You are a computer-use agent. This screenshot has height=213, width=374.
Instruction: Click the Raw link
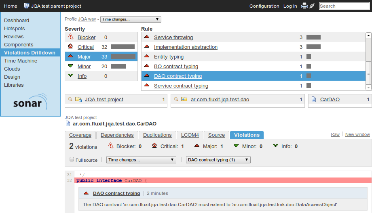(335, 134)
